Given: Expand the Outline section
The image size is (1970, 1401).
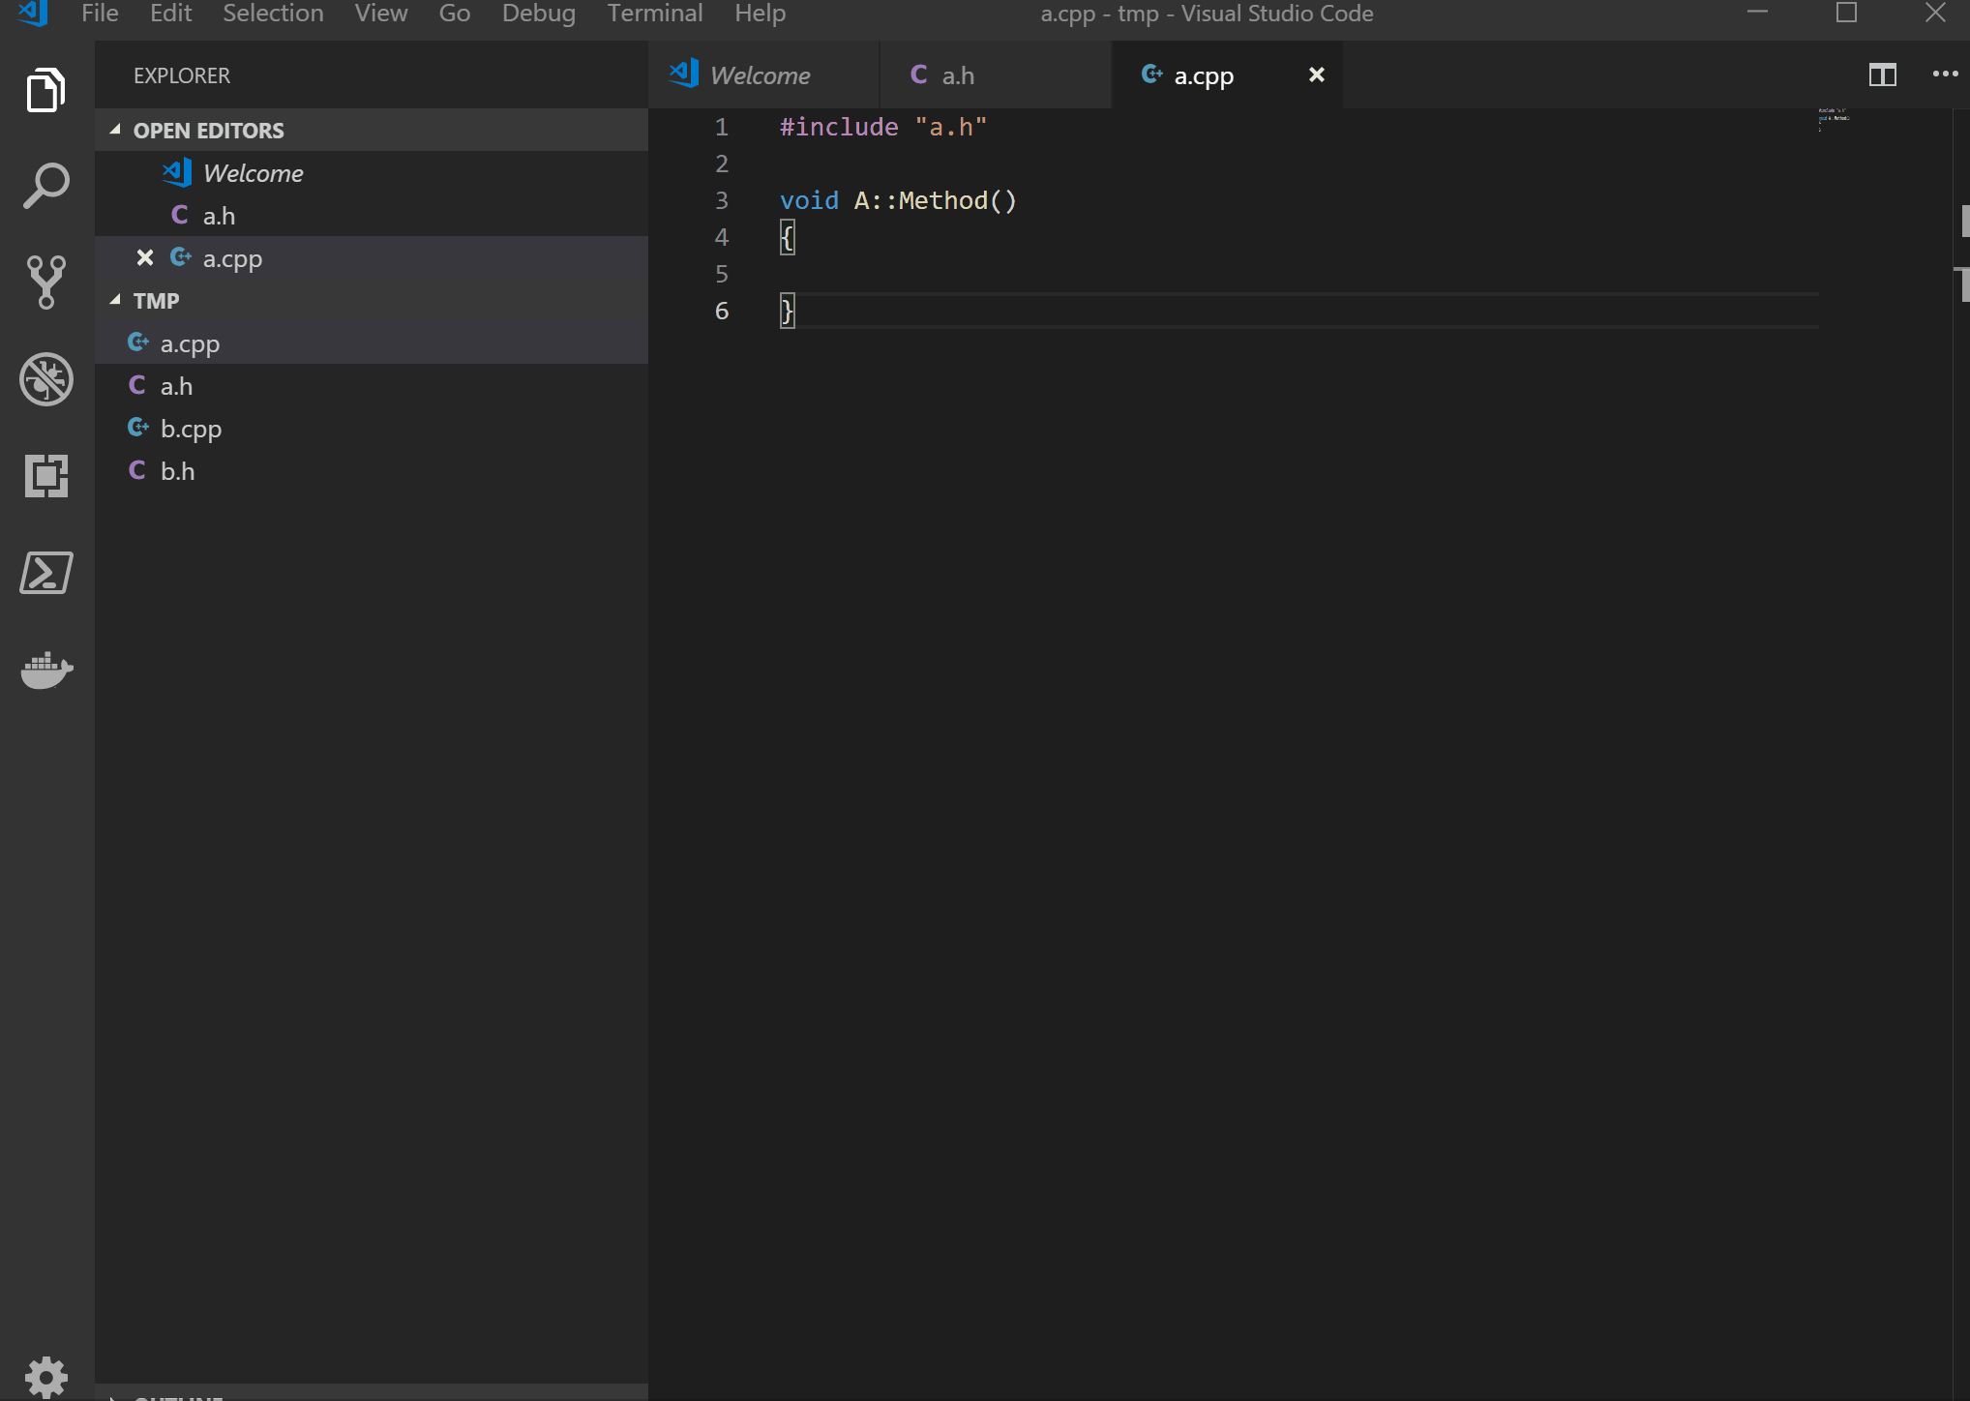Looking at the screenshot, I should pyautogui.click(x=179, y=1395).
